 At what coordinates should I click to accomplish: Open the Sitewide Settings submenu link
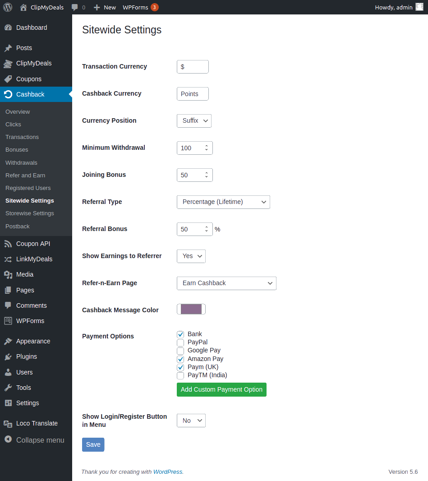tap(30, 201)
